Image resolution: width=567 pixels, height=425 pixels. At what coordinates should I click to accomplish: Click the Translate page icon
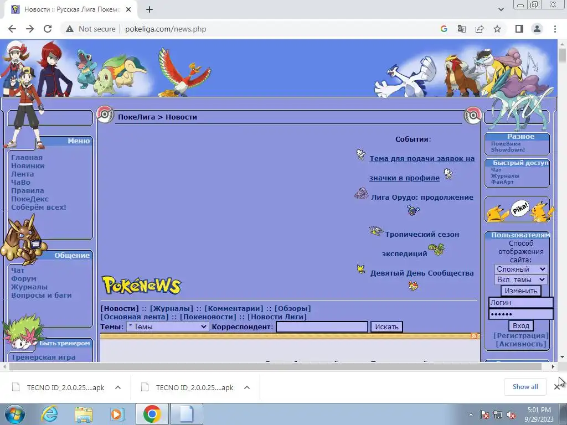pos(461,29)
